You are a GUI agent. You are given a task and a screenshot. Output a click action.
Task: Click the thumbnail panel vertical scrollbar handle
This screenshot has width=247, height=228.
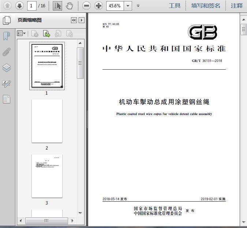80,63
